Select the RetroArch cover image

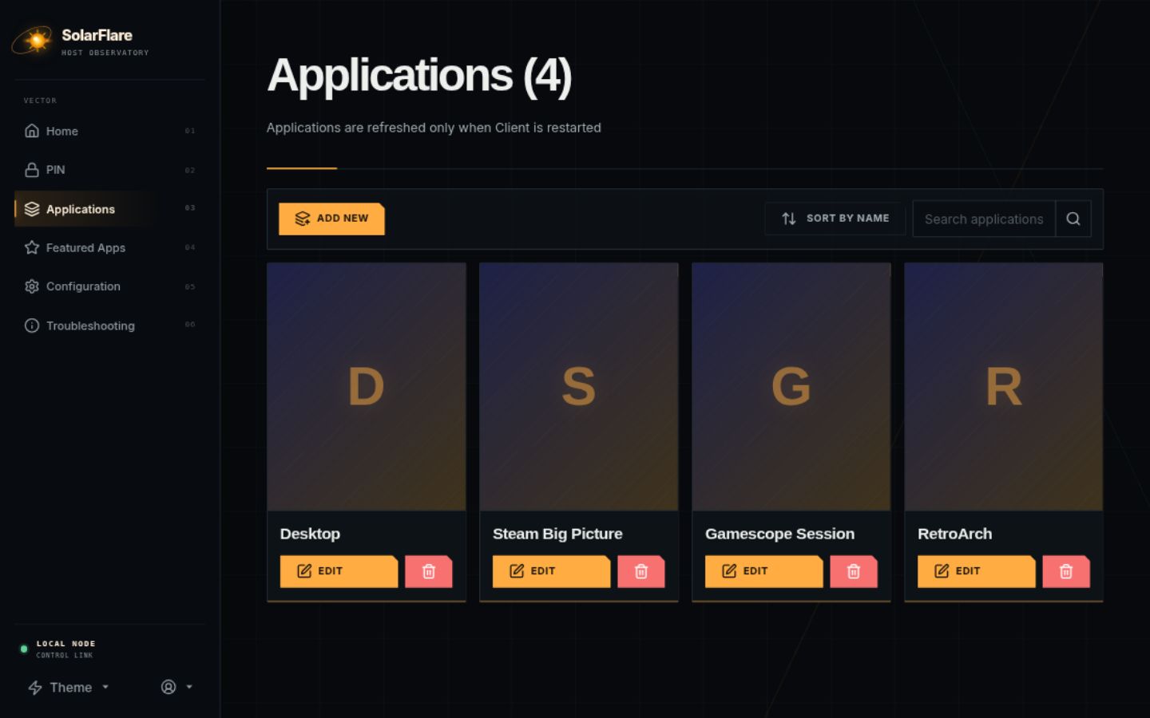tap(1004, 387)
